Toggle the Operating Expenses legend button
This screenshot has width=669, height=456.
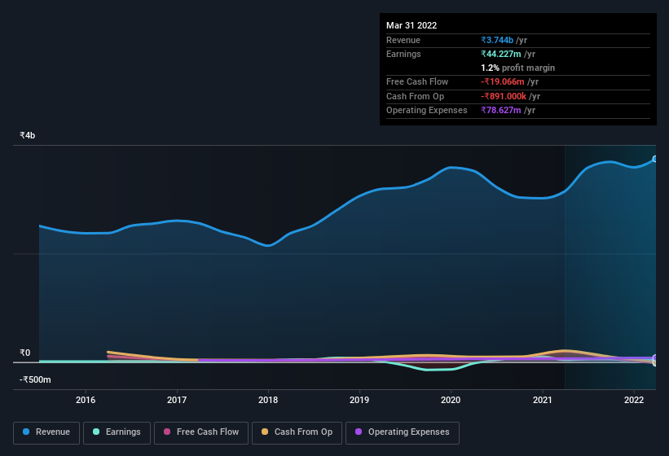[x=403, y=432]
